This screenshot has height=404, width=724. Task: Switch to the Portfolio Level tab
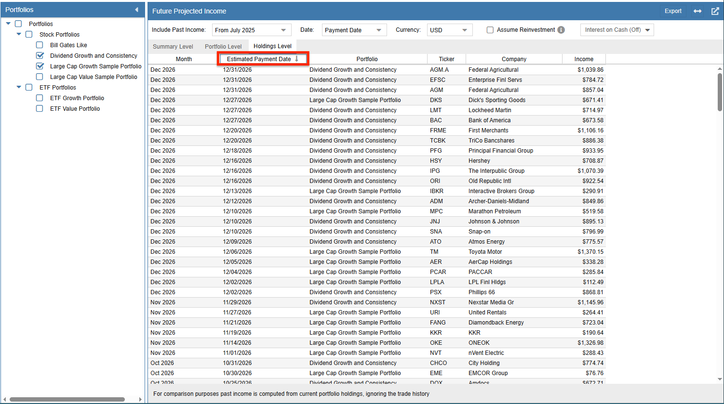(223, 47)
